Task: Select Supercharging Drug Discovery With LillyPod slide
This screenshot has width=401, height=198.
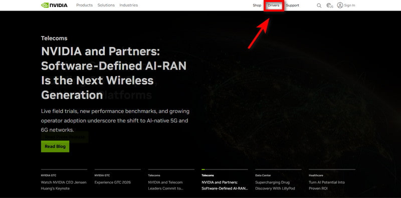Action: 278,180
